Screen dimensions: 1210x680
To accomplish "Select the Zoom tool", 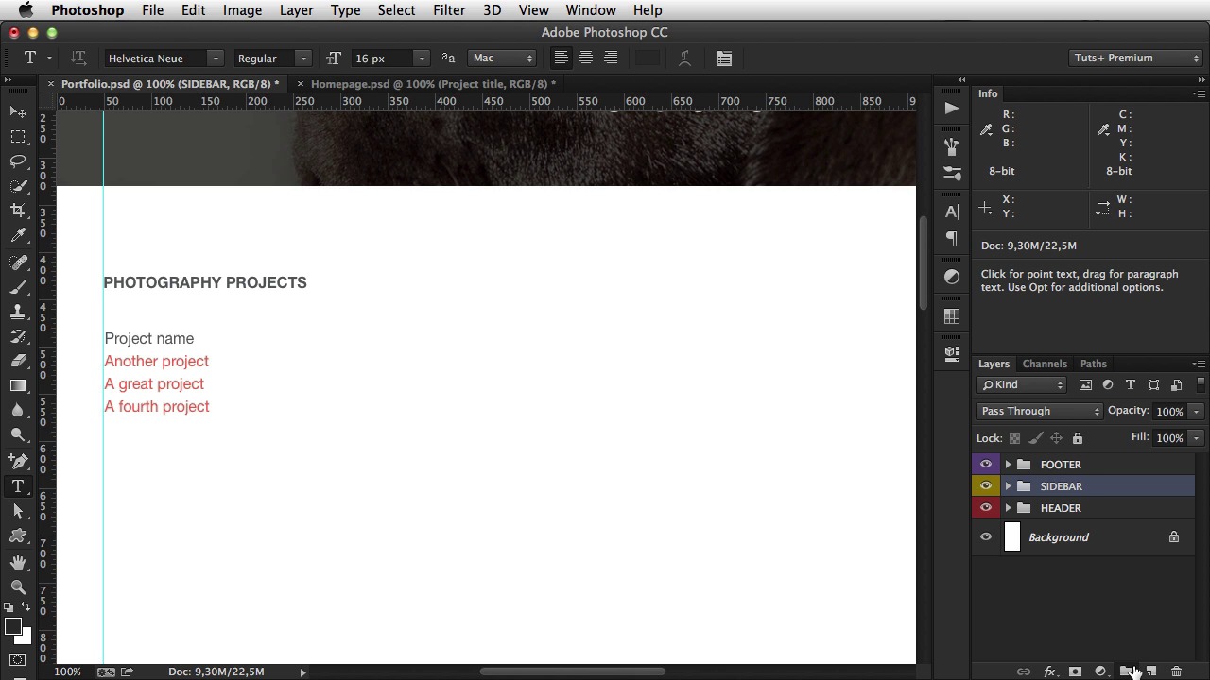I will click(18, 587).
